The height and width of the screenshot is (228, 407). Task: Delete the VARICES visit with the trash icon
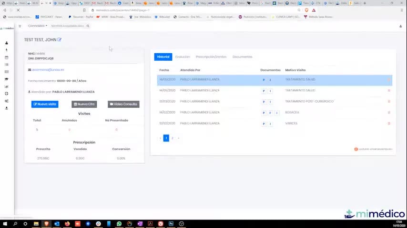(x=389, y=123)
